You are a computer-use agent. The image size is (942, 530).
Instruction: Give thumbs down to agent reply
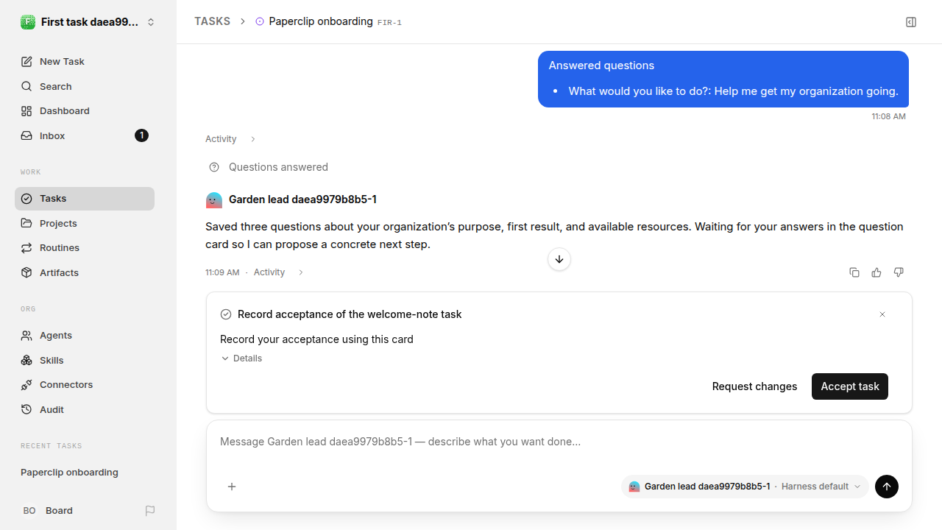(899, 272)
